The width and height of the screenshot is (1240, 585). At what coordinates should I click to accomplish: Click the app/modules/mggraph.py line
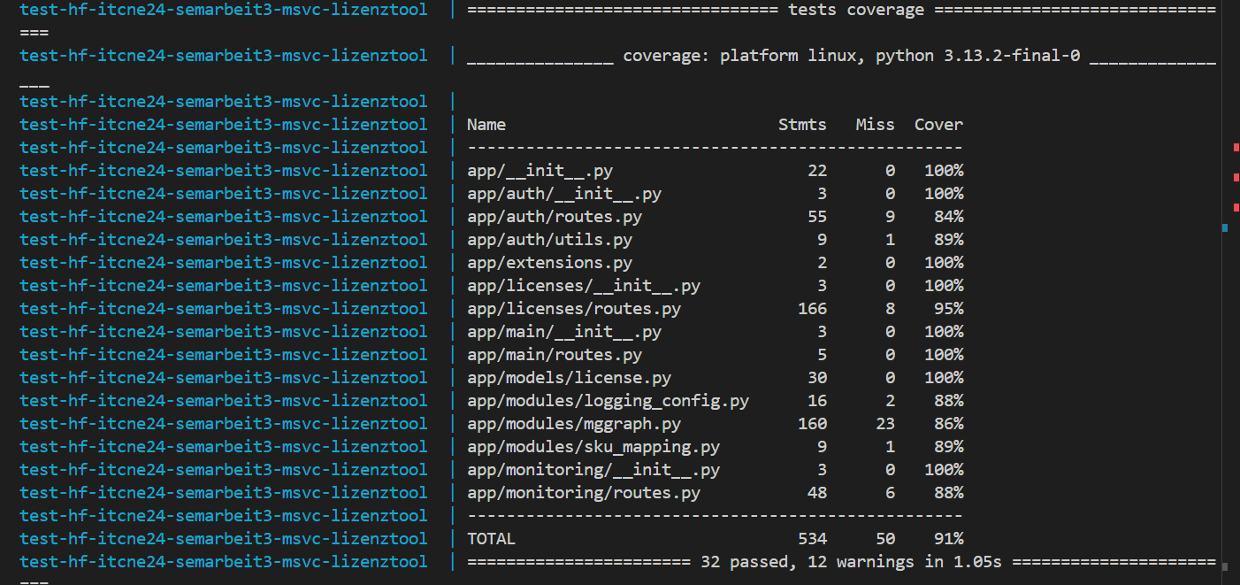pyautogui.click(x=576, y=423)
